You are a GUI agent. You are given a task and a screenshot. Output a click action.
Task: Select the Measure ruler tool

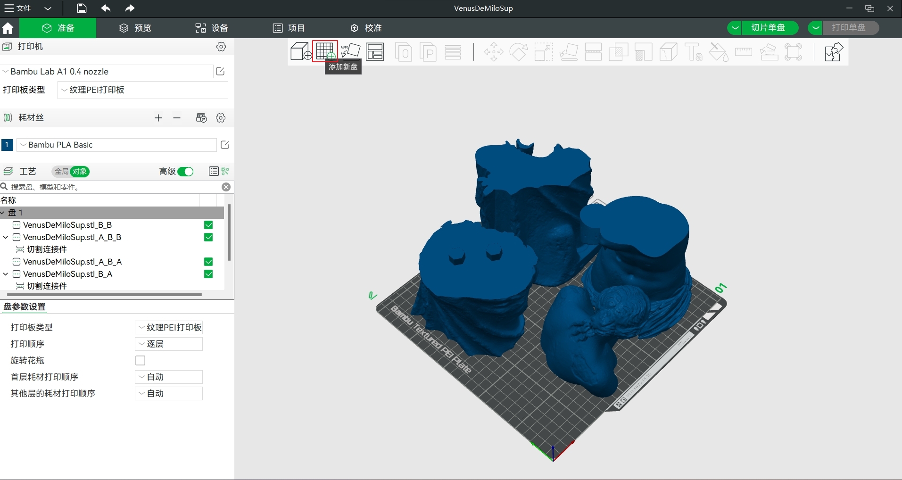tap(744, 51)
